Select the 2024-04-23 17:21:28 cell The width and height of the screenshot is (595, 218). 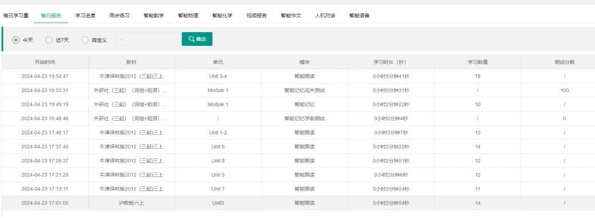coord(45,175)
